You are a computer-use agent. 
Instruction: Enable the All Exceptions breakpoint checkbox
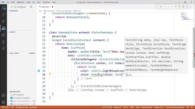click(x=12, y=95)
